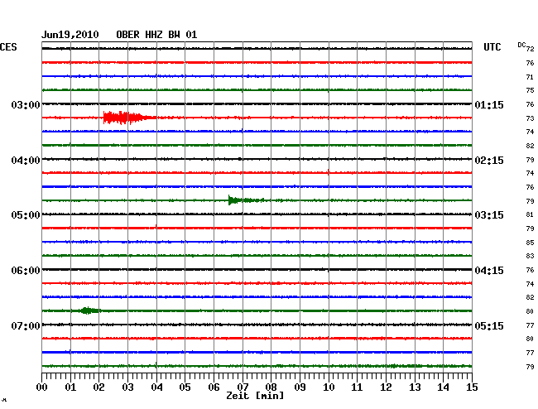This screenshot has height=409, width=538.
Task: Select the 02:15 UTC time label
Action: click(x=489, y=161)
